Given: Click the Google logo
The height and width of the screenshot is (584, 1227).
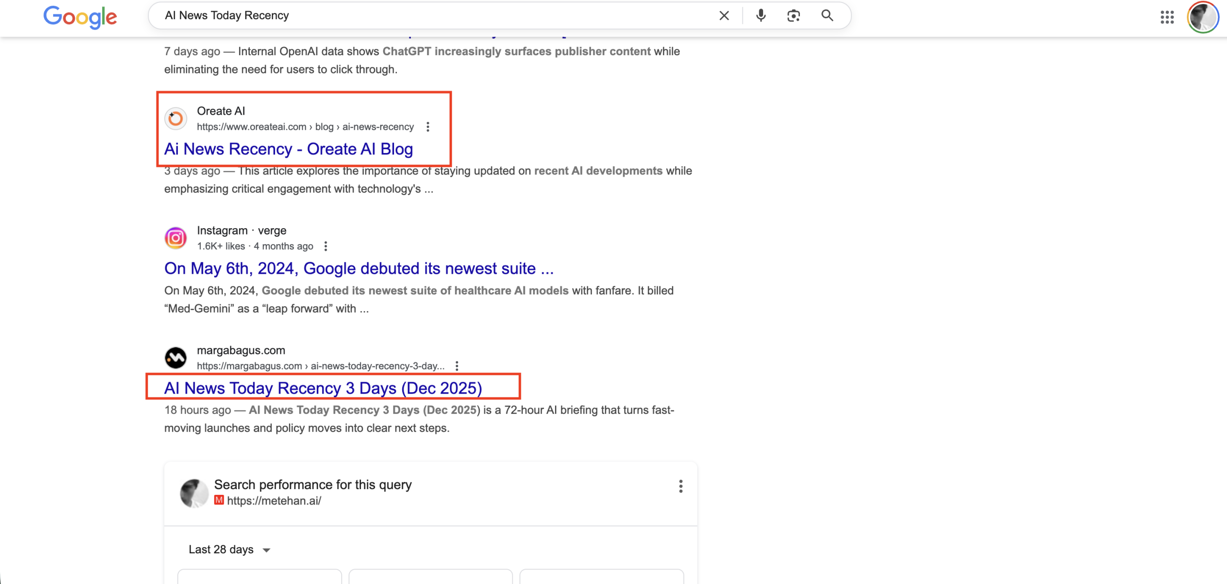Looking at the screenshot, I should pyautogui.click(x=80, y=17).
